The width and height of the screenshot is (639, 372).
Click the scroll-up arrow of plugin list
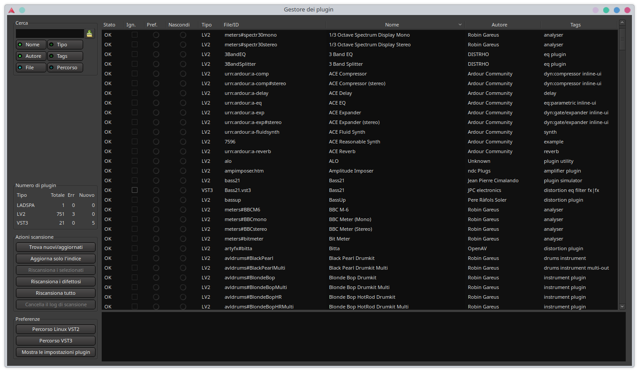[622, 23]
